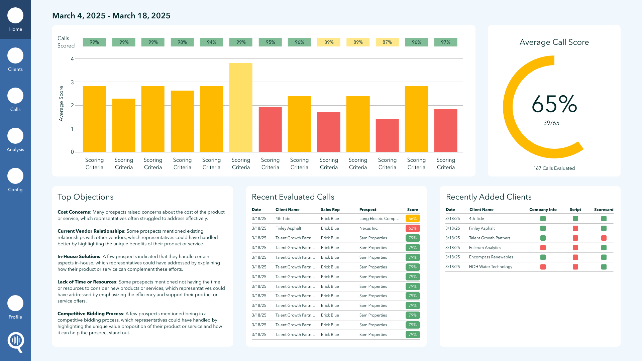Open the Analysis sidebar icon
Screen dimensions: 642x361
pos(15,136)
